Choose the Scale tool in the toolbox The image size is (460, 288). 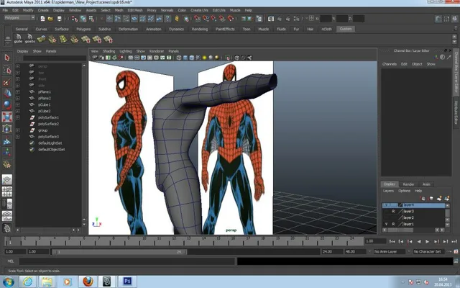[x=7, y=117]
